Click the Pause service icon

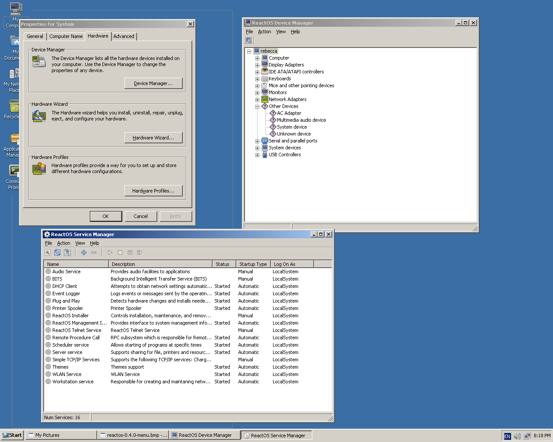(x=130, y=253)
